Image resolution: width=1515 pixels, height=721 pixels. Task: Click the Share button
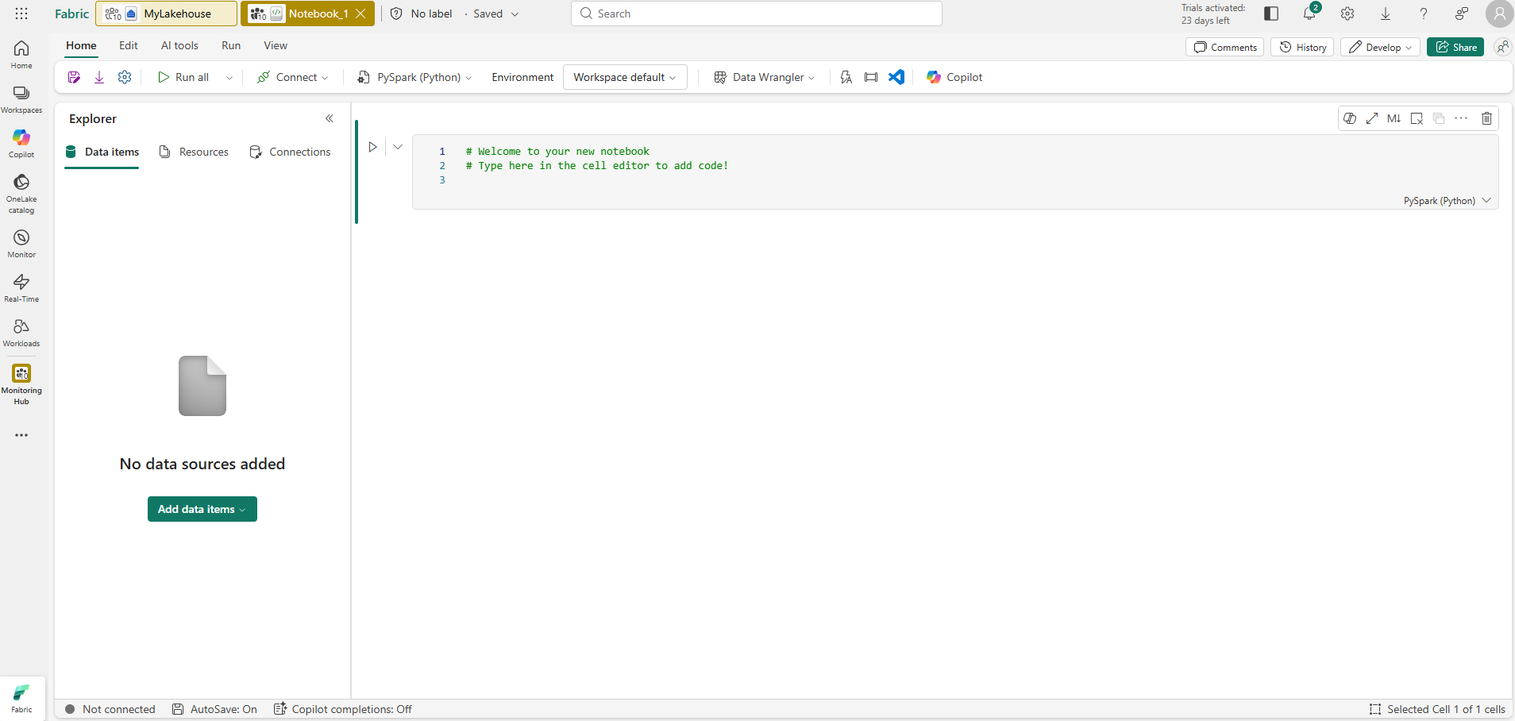pos(1455,47)
